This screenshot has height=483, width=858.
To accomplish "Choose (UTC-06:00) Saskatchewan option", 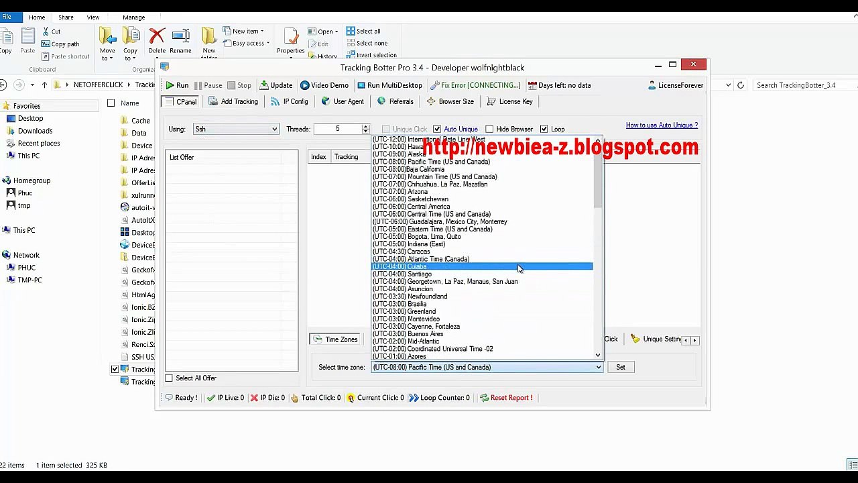I will (x=482, y=199).
